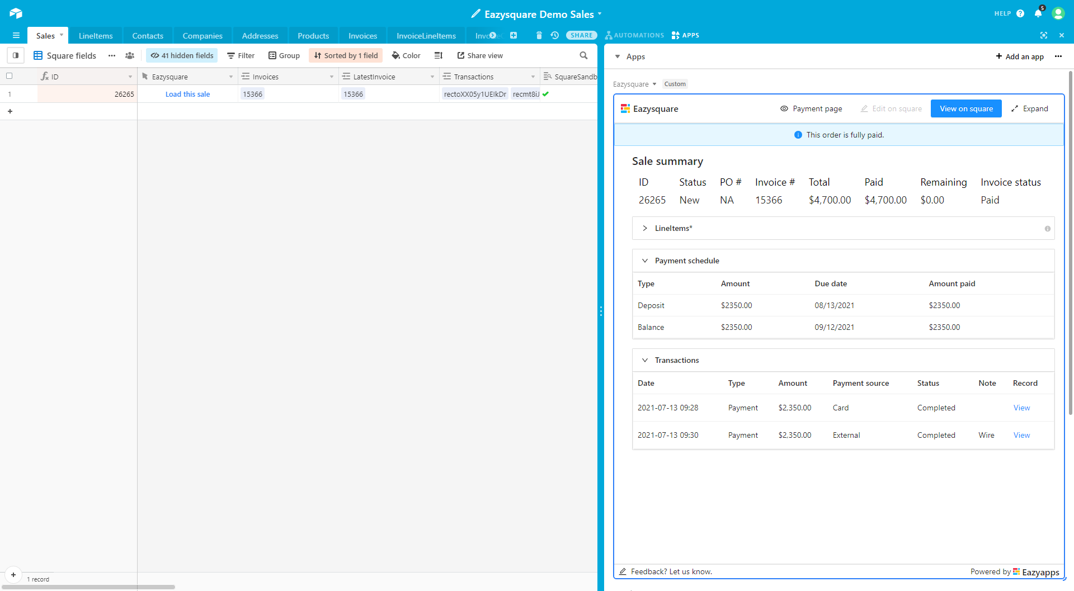Open the ID column dropdown
The height and width of the screenshot is (591, 1074).
pyautogui.click(x=130, y=77)
